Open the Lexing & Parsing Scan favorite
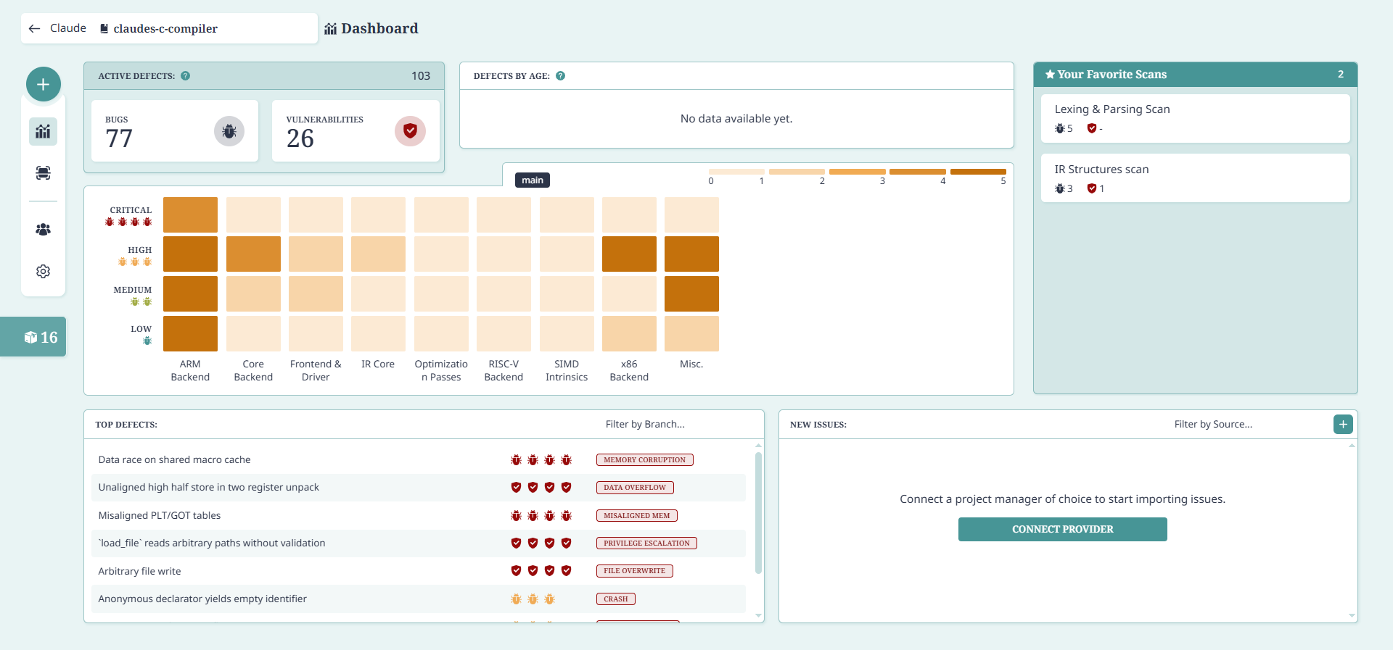 [x=1196, y=118]
